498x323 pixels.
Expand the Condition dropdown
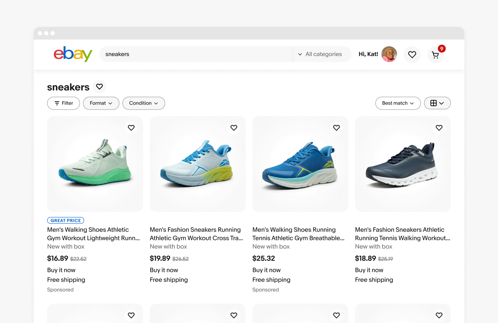144,103
